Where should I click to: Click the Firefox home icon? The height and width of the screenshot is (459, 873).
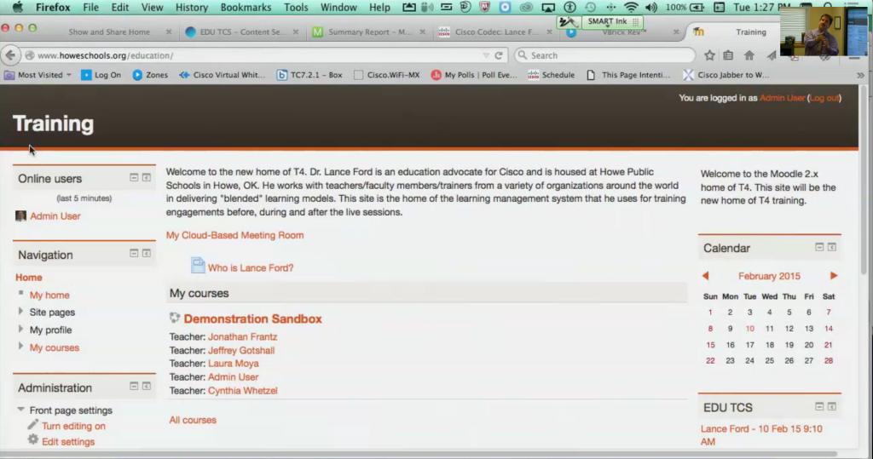pos(749,55)
